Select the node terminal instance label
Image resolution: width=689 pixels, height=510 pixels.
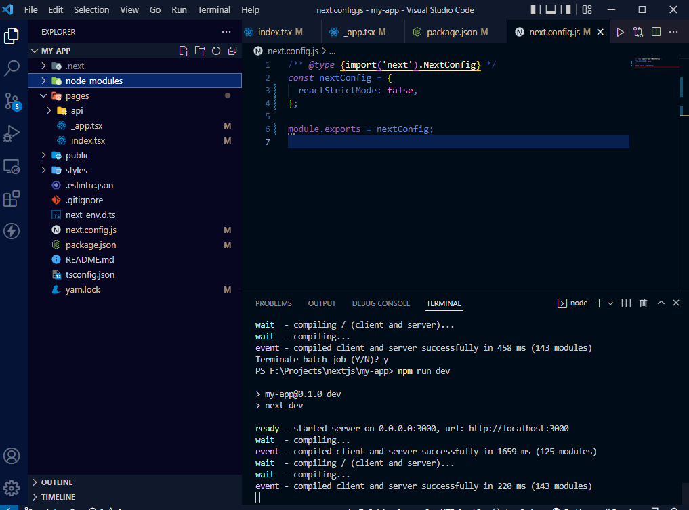[573, 303]
